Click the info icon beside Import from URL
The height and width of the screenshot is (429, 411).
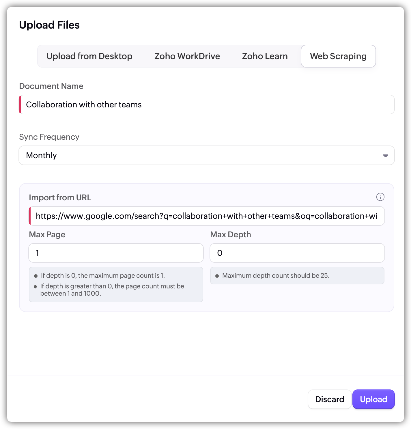380,197
